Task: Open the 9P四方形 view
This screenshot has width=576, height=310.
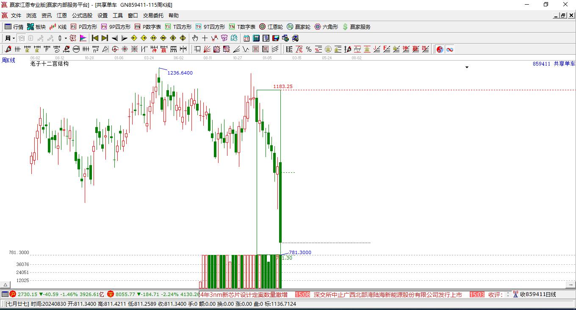Action: 116,27
